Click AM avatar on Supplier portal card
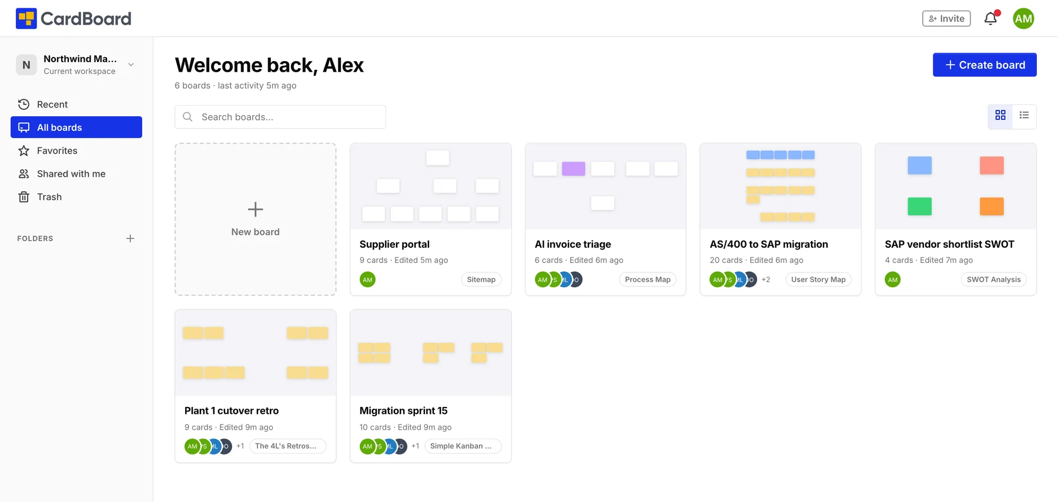 coord(368,279)
